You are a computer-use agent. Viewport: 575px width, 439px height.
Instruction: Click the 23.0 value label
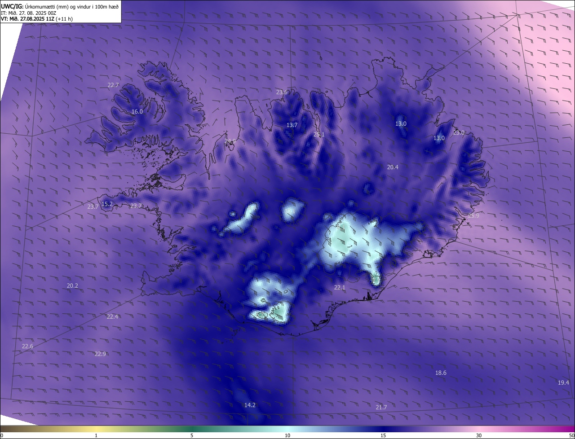point(459,133)
